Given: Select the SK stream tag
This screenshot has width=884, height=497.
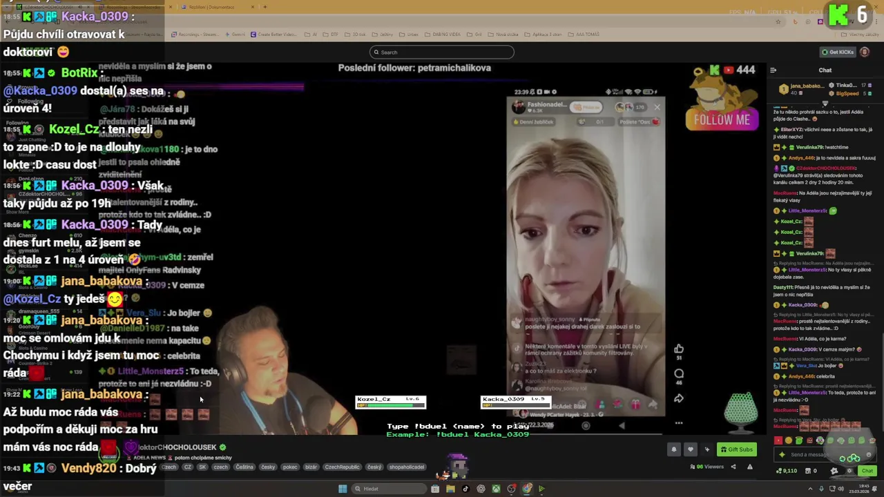Looking at the screenshot, I should (x=202, y=467).
